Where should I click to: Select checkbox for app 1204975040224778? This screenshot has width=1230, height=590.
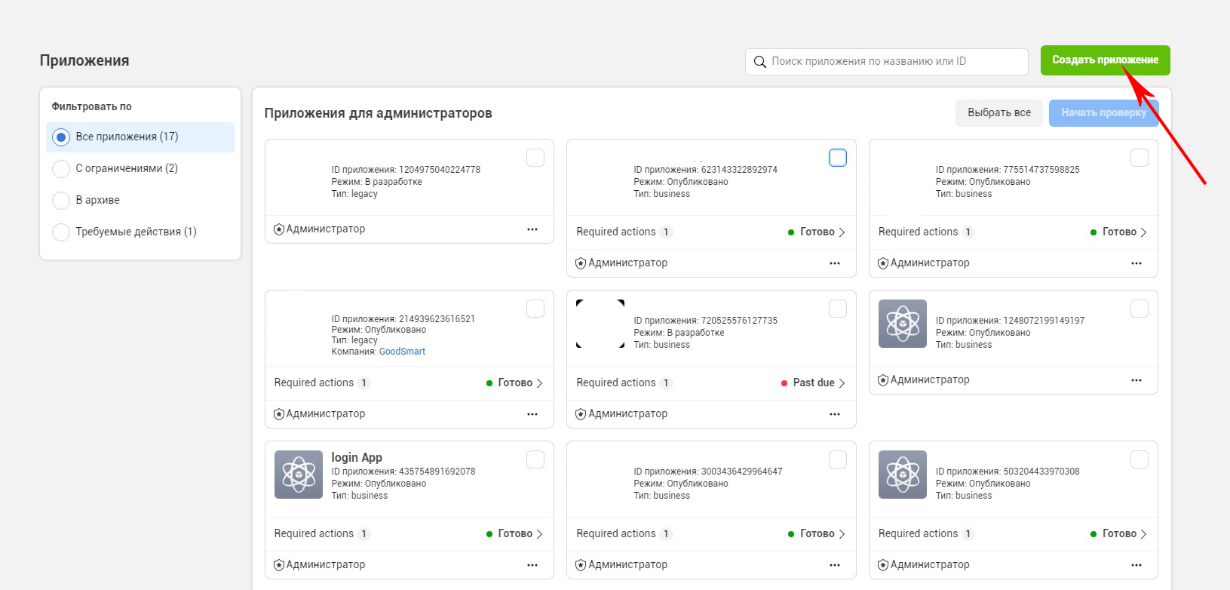coord(535,158)
